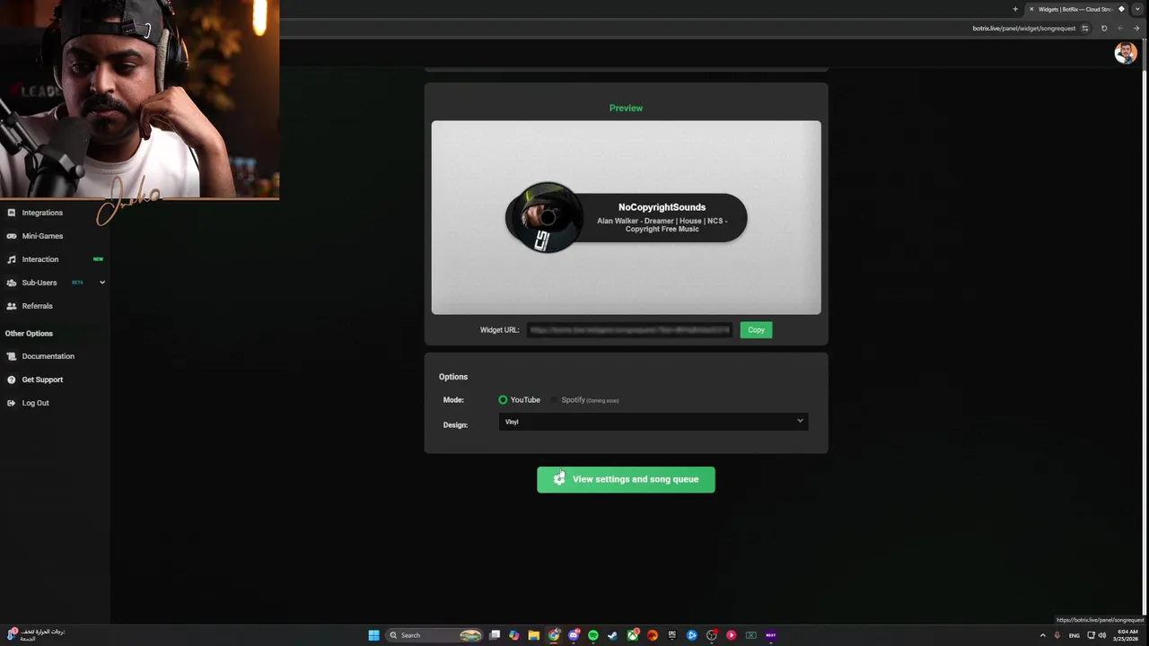
Task: Click the gear icon on green button
Action: pos(559,479)
